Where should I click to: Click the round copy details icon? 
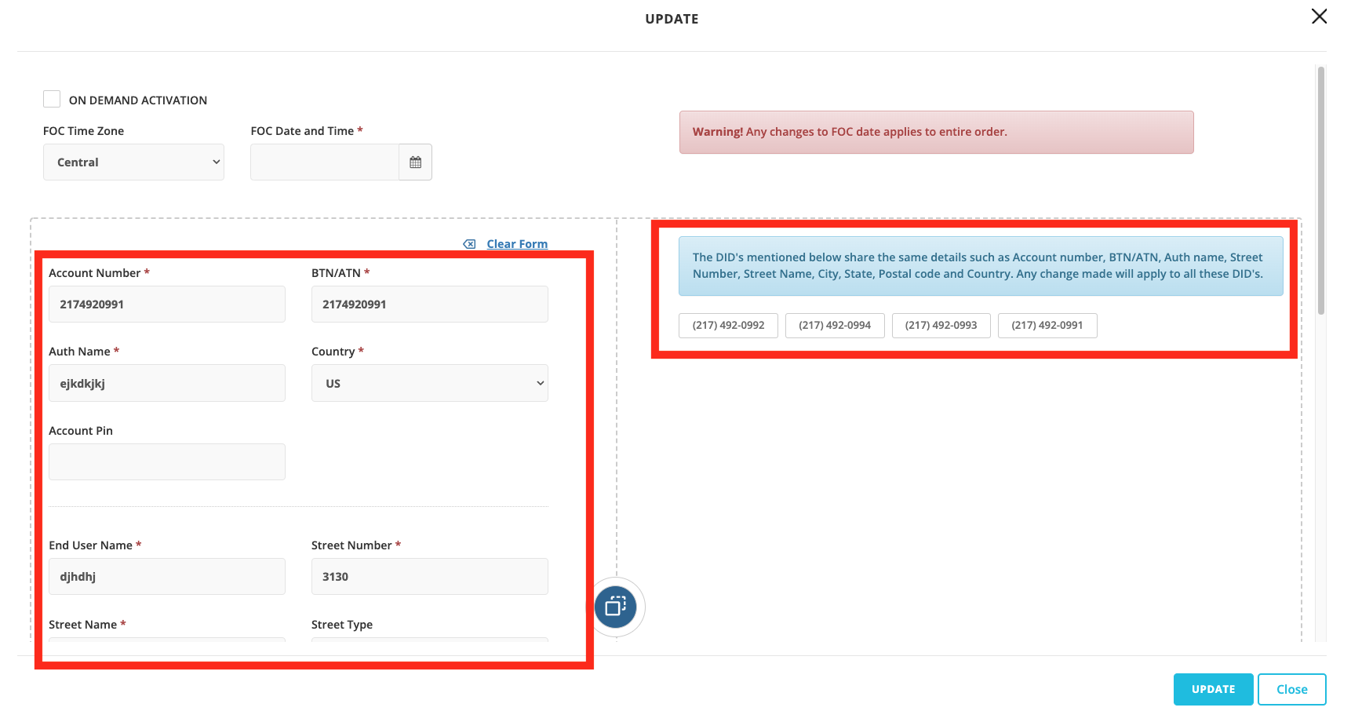[x=616, y=607]
